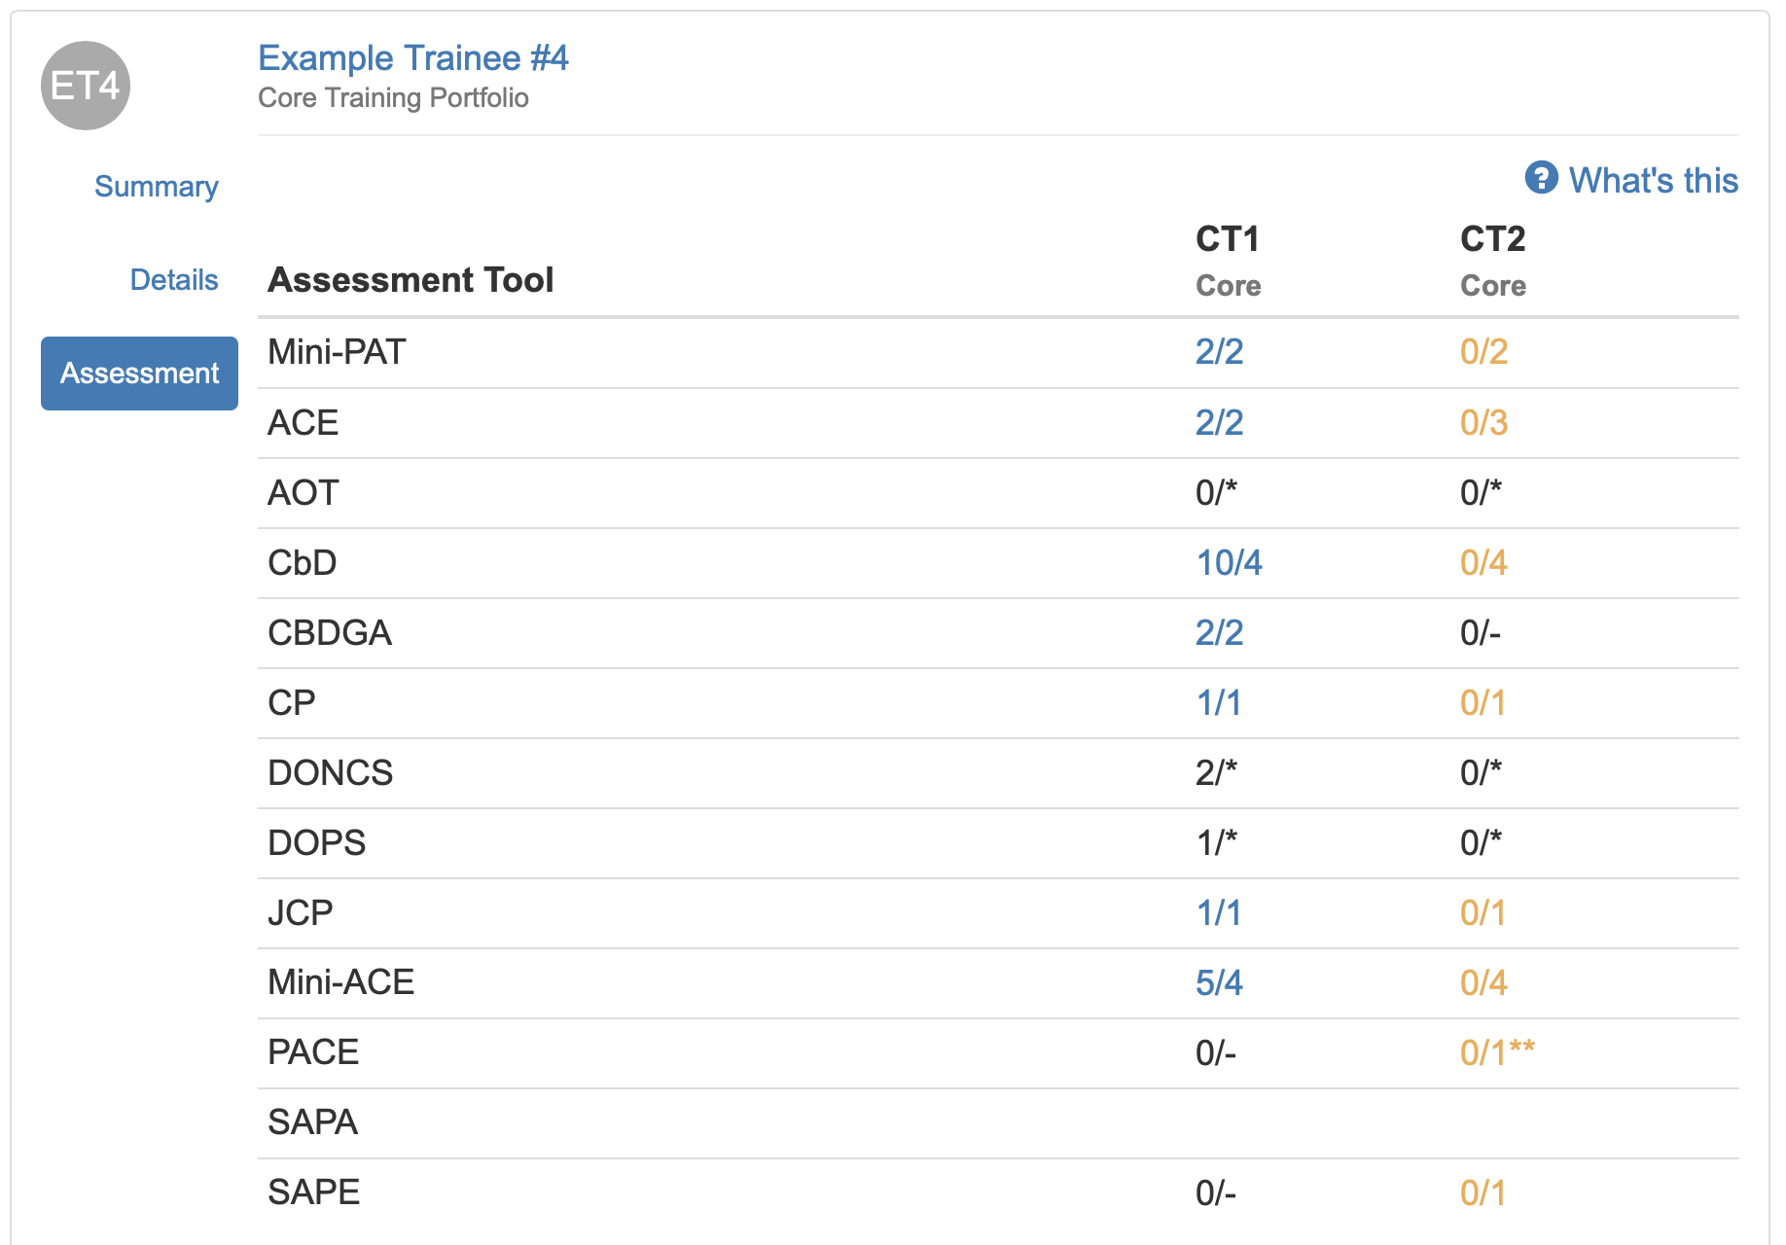Viewport: 1786px width, 1245px height.
Task: Switch to the Details tab
Action: 174,280
